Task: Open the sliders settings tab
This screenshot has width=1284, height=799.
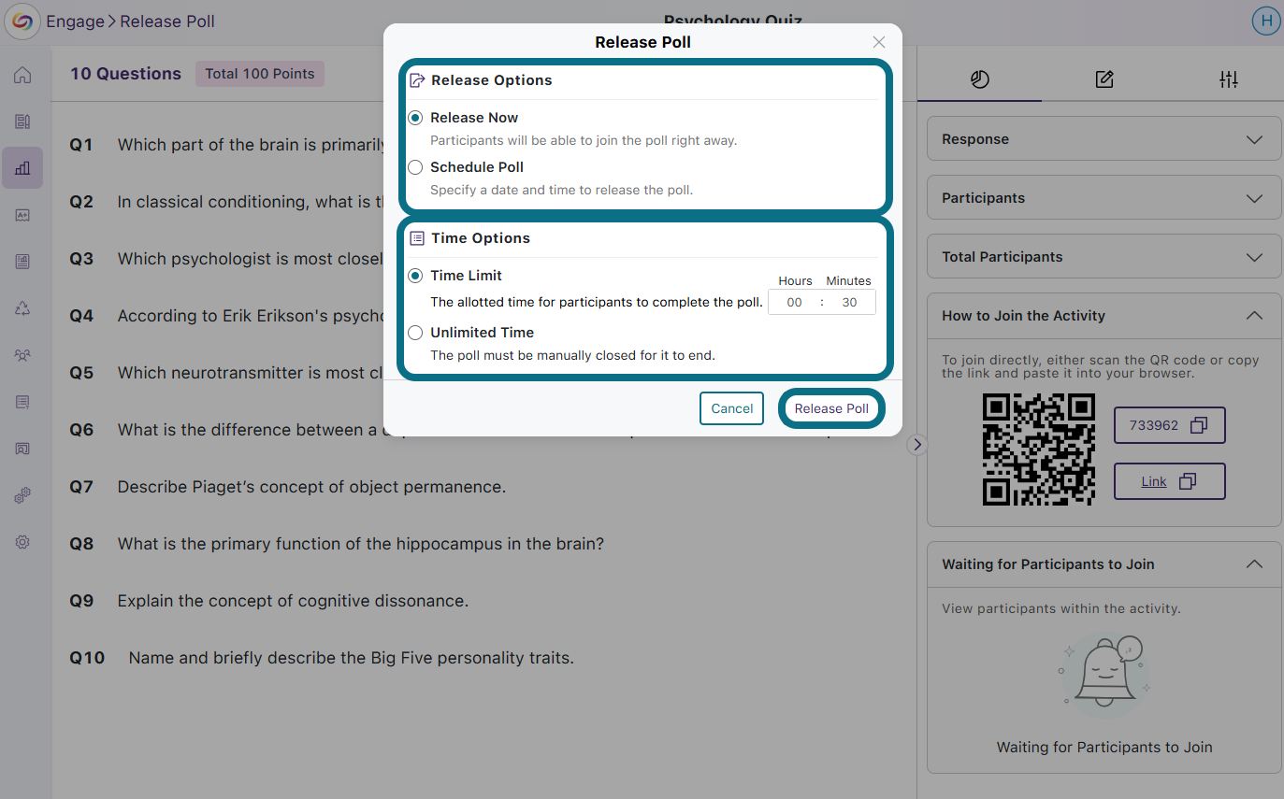Action: coord(1229,79)
